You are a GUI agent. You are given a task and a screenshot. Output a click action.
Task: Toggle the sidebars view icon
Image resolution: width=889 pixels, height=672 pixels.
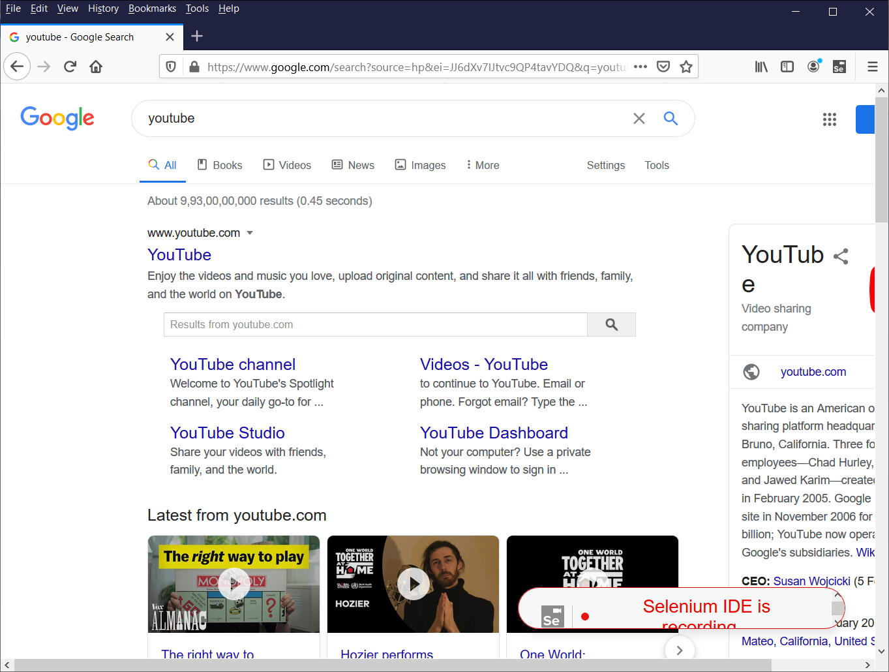(787, 67)
